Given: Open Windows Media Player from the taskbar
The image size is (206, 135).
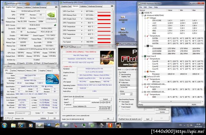Looking at the screenshot, I should click(x=31, y=125).
